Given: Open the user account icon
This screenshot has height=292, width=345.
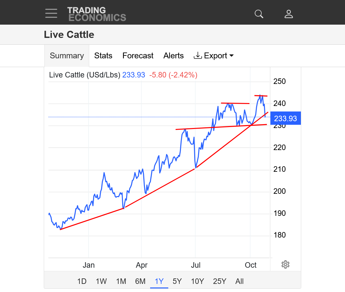Looking at the screenshot, I should [289, 14].
